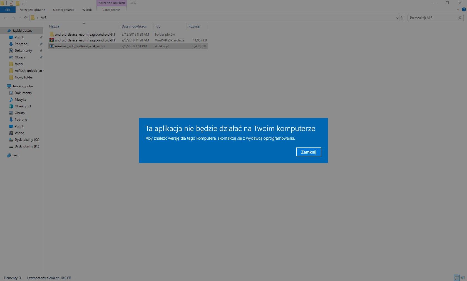Expand the address bar history dropdown
The width and height of the screenshot is (467, 281).
397,18
